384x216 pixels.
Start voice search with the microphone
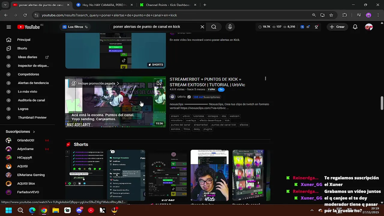(230, 27)
